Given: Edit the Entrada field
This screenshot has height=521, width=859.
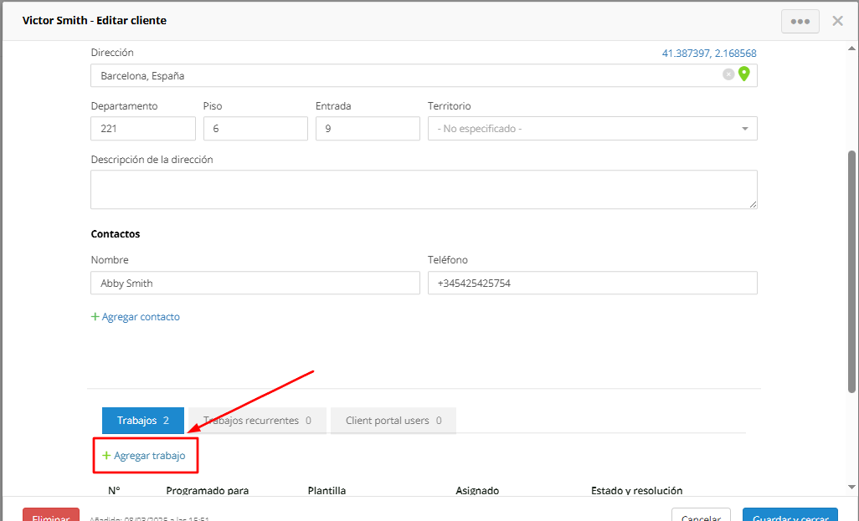Looking at the screenshot, I should [368, 129].
